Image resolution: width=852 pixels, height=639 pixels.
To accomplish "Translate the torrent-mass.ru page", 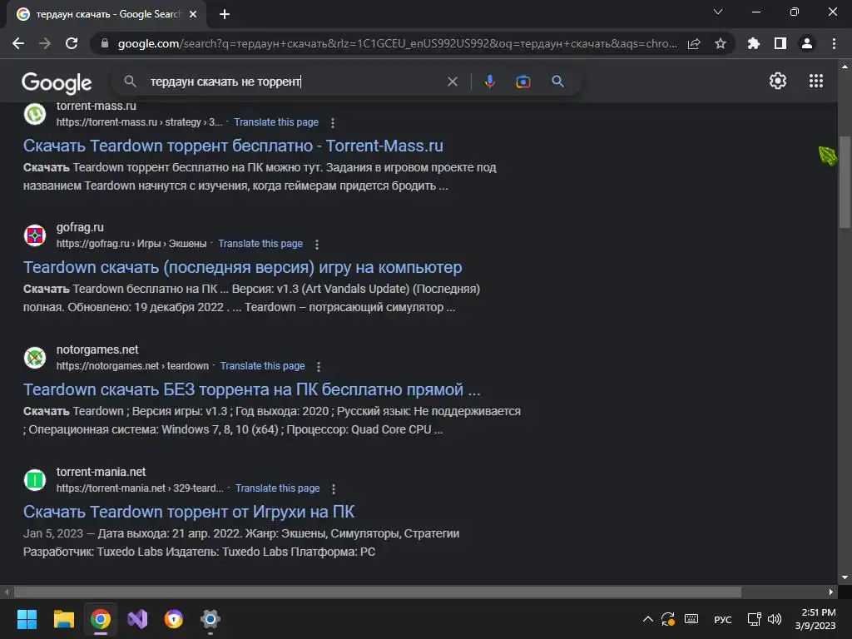I will [276, 122].
